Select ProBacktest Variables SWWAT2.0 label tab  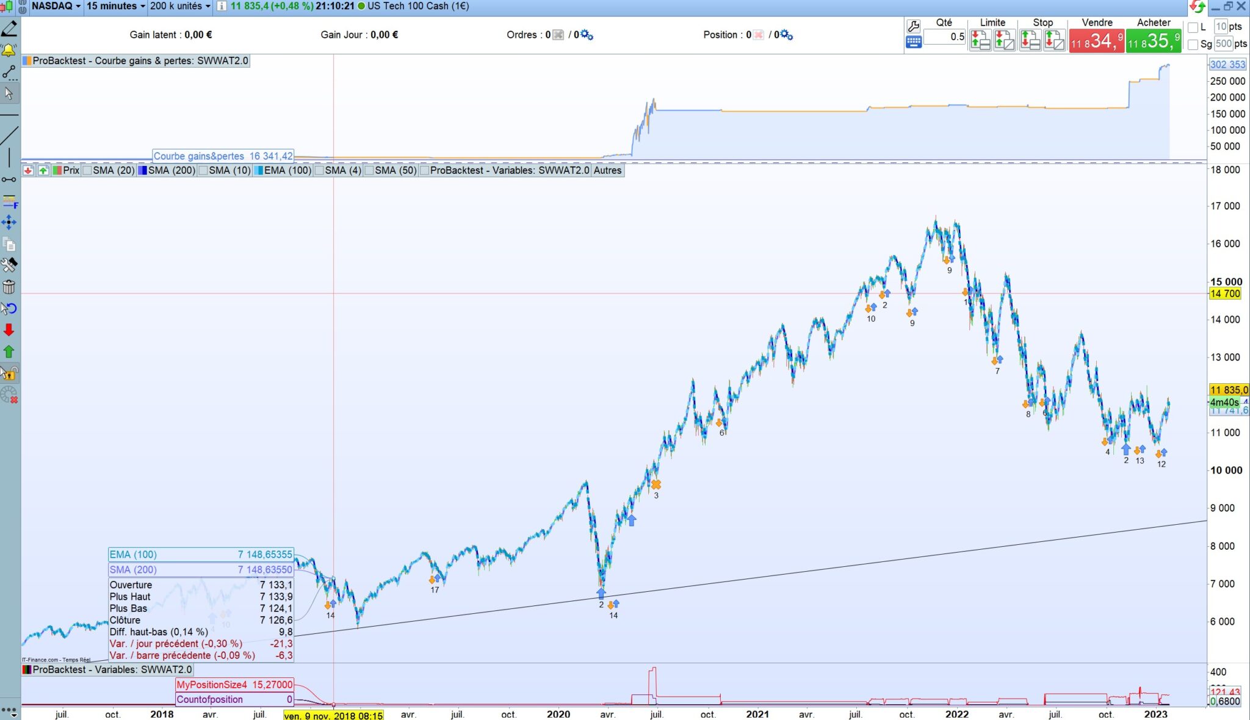509,170
